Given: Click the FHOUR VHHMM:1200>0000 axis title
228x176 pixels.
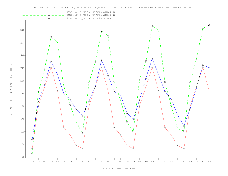Looking at the screenshot, I should 120,169.
